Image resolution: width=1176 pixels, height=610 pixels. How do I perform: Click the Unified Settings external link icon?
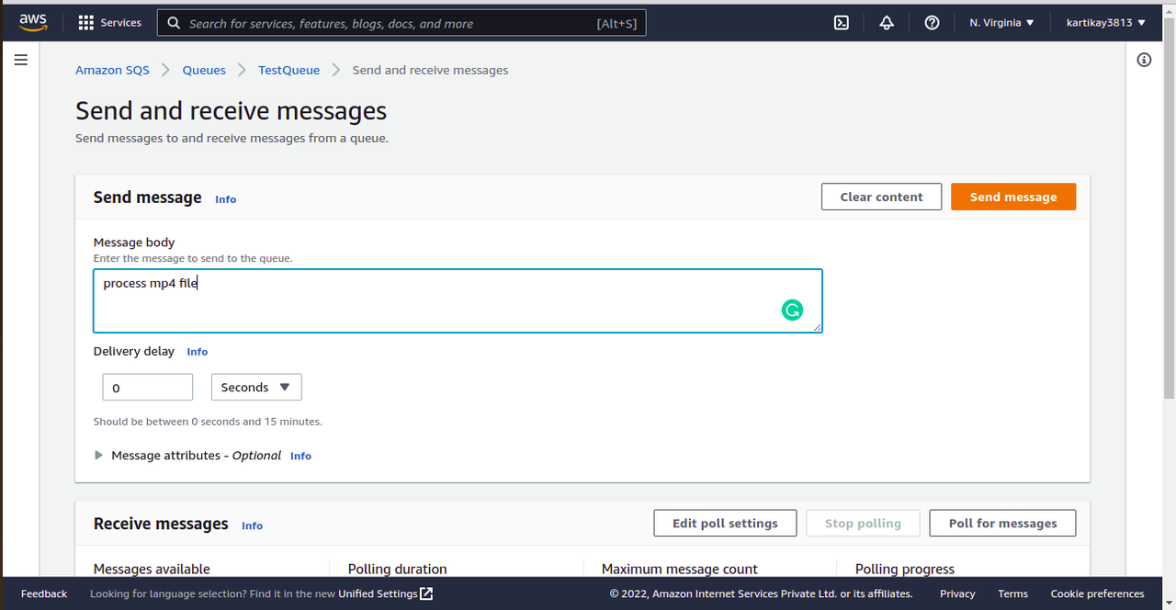point(426,593)
